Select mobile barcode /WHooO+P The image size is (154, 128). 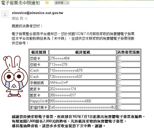[59, 83]
